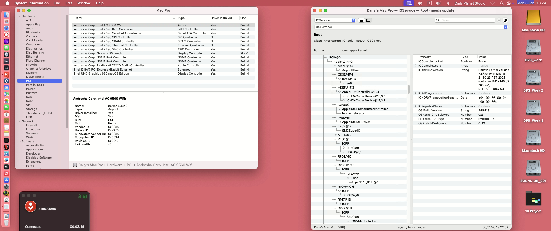This screenshot has width=551, height=231.
Task: Click the System Information sidebar scrollbar
Action: (67, 72)
